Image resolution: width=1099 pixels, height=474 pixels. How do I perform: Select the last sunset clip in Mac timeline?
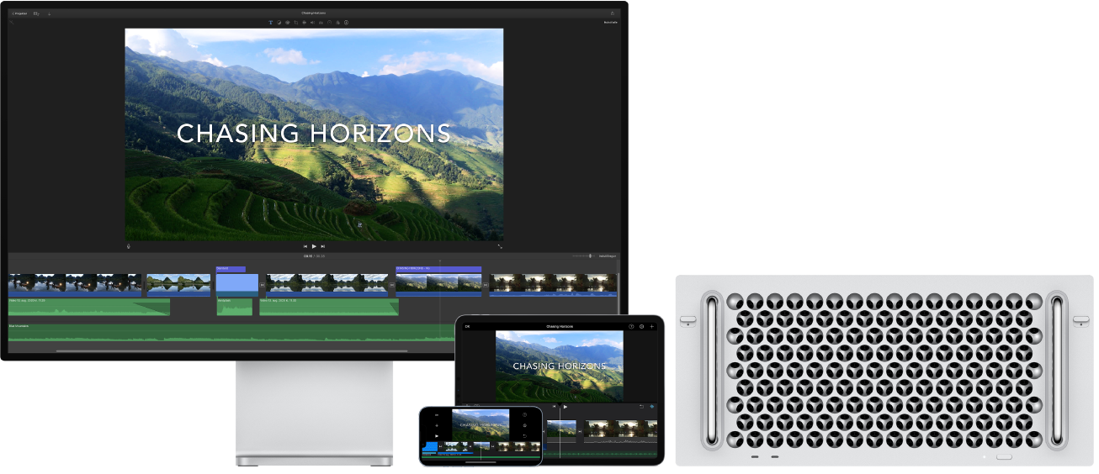tap(554, 285)
